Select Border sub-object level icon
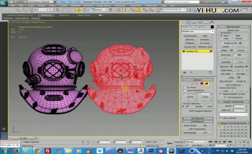The width and height of the screenshot is (252, 154). pyautogui.click(x=197, y=83)
